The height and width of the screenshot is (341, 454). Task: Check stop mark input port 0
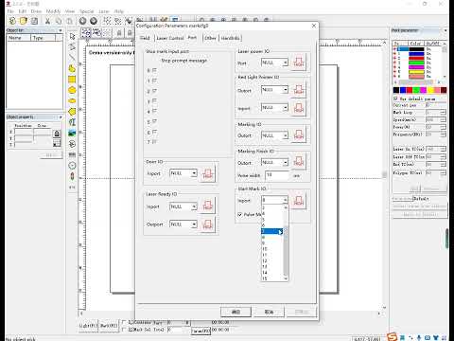point(154,70)
